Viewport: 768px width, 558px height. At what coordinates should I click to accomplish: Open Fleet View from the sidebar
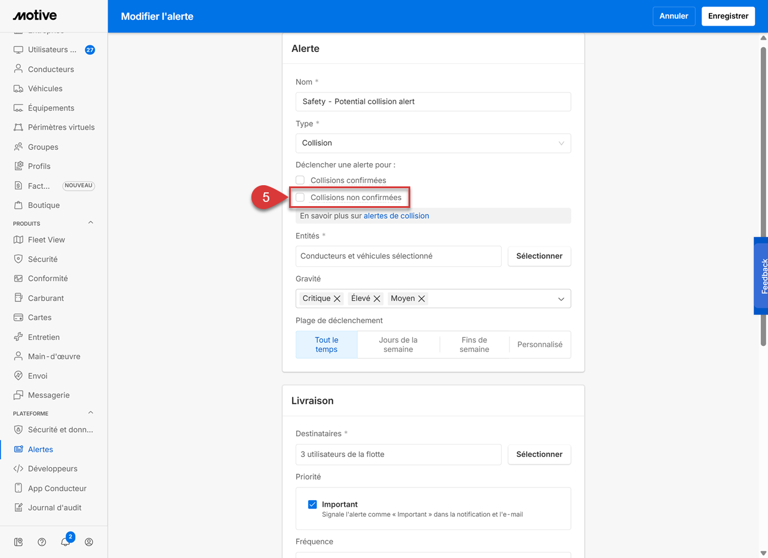(x=46, y=240)
